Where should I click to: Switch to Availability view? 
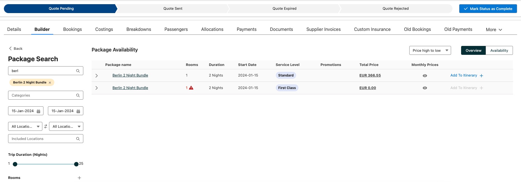(x=499, y=50)
